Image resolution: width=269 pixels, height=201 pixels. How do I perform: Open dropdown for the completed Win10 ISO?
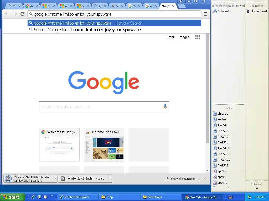click(110, 178)
